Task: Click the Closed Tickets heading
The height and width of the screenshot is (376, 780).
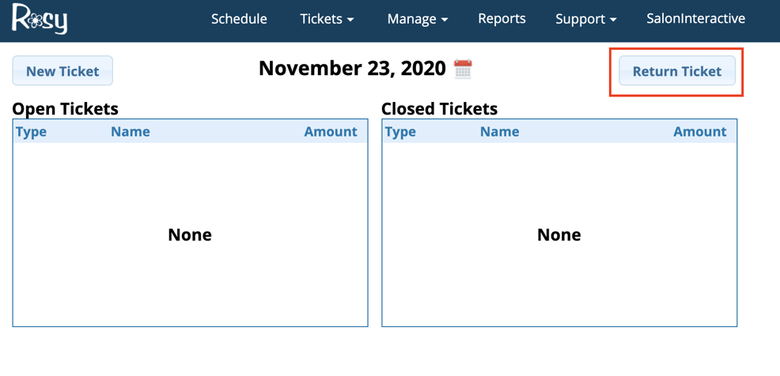Action: coord(439,109)
